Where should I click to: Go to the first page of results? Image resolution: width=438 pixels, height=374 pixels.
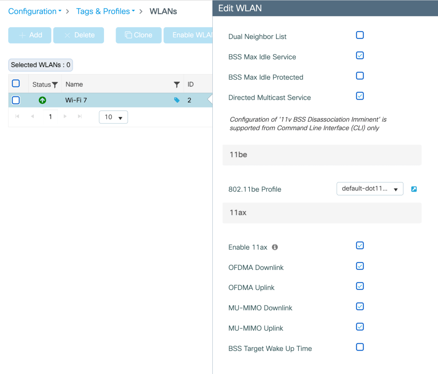click(x=18, y=117)
